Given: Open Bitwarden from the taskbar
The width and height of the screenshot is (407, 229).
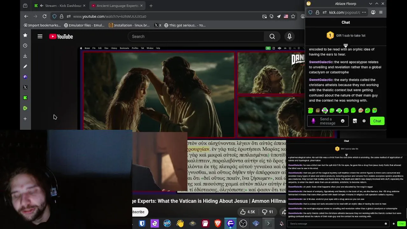Looking at the screenshot, I should pyautogui.click(x=142, y=224).
